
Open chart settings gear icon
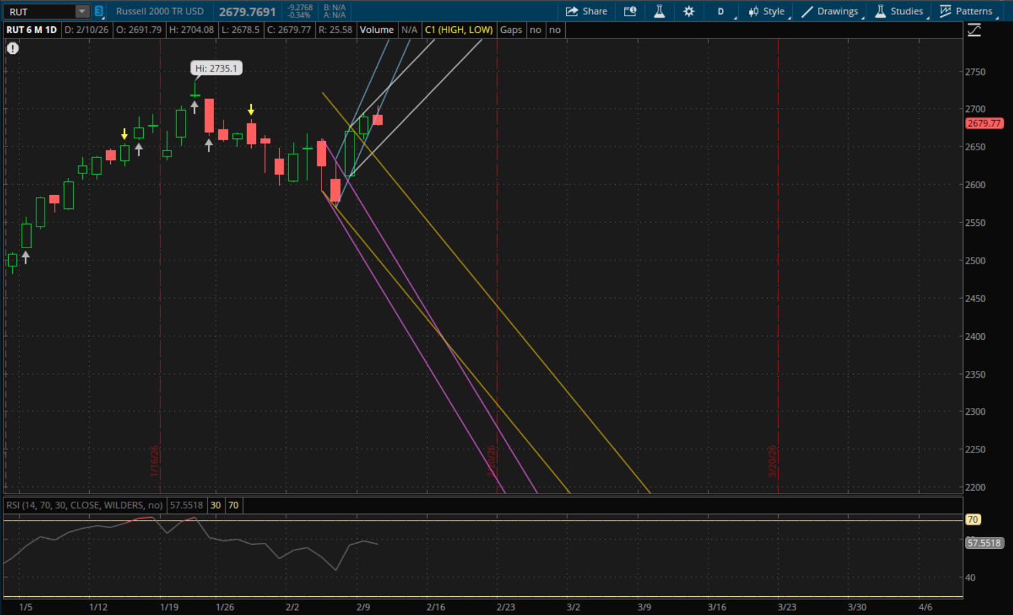pos(689,11)
